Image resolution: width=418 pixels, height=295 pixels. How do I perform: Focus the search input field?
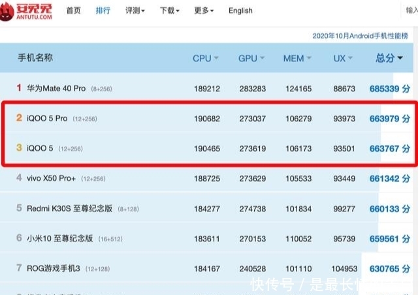(x=411, y=10)
